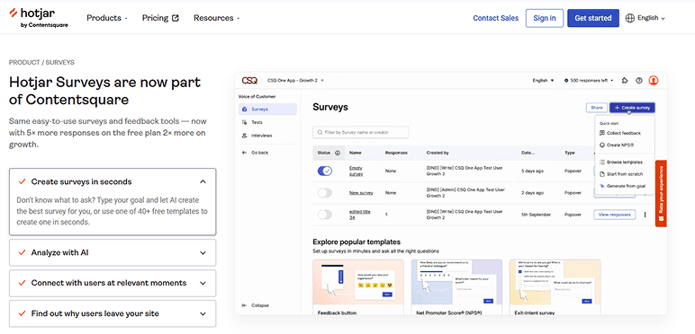Select Surveys in the Voice of Customer sidebar
This screenshot has width=695, height=334.
(267, 110)
